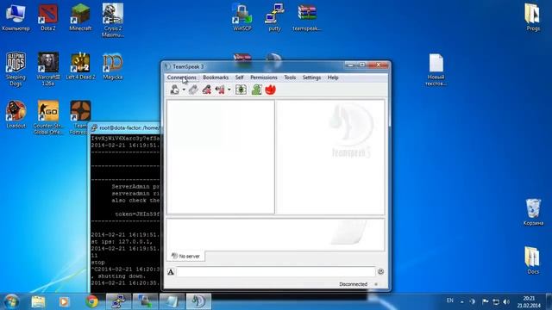The height and width of the screenshot is (310, 552).
Task: Open the Settings menu
Action: (x=311, y=77)
